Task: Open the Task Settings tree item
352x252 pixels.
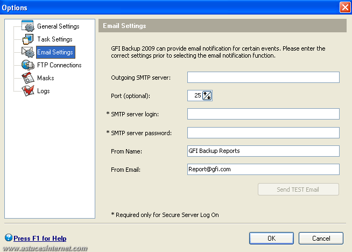Action: 55,39
